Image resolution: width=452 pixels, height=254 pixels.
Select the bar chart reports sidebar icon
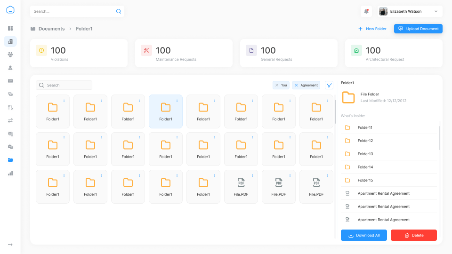pos(10,173)
